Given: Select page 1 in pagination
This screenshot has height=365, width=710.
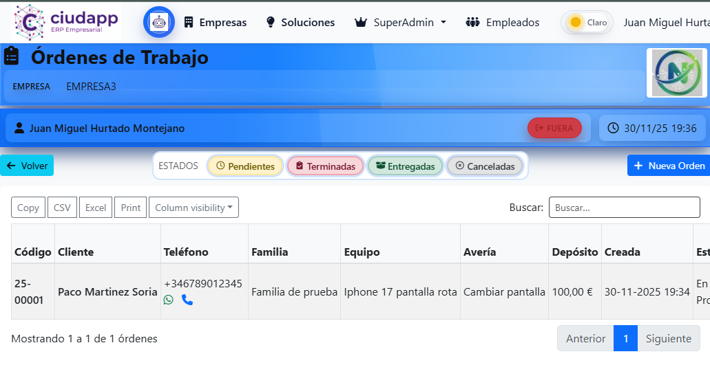Looking at the screenshot, I should [x=626, y=338].
